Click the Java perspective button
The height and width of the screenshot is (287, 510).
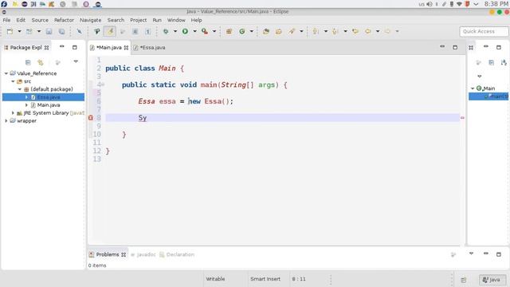[x=492, y=280]
